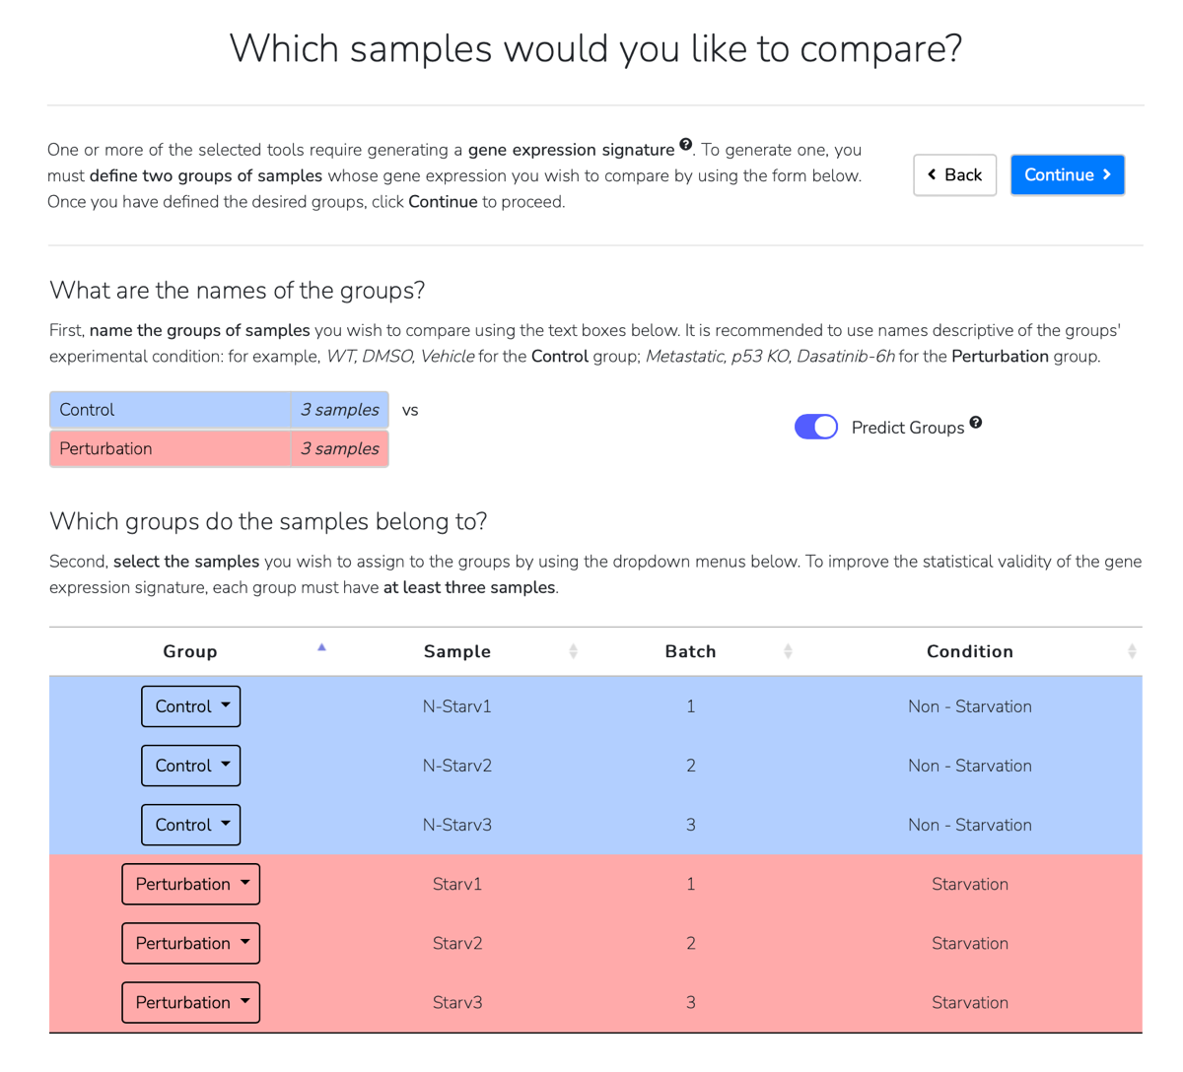
Task: Click the Starvation condition cell for Starv3
Action: 969,1002
